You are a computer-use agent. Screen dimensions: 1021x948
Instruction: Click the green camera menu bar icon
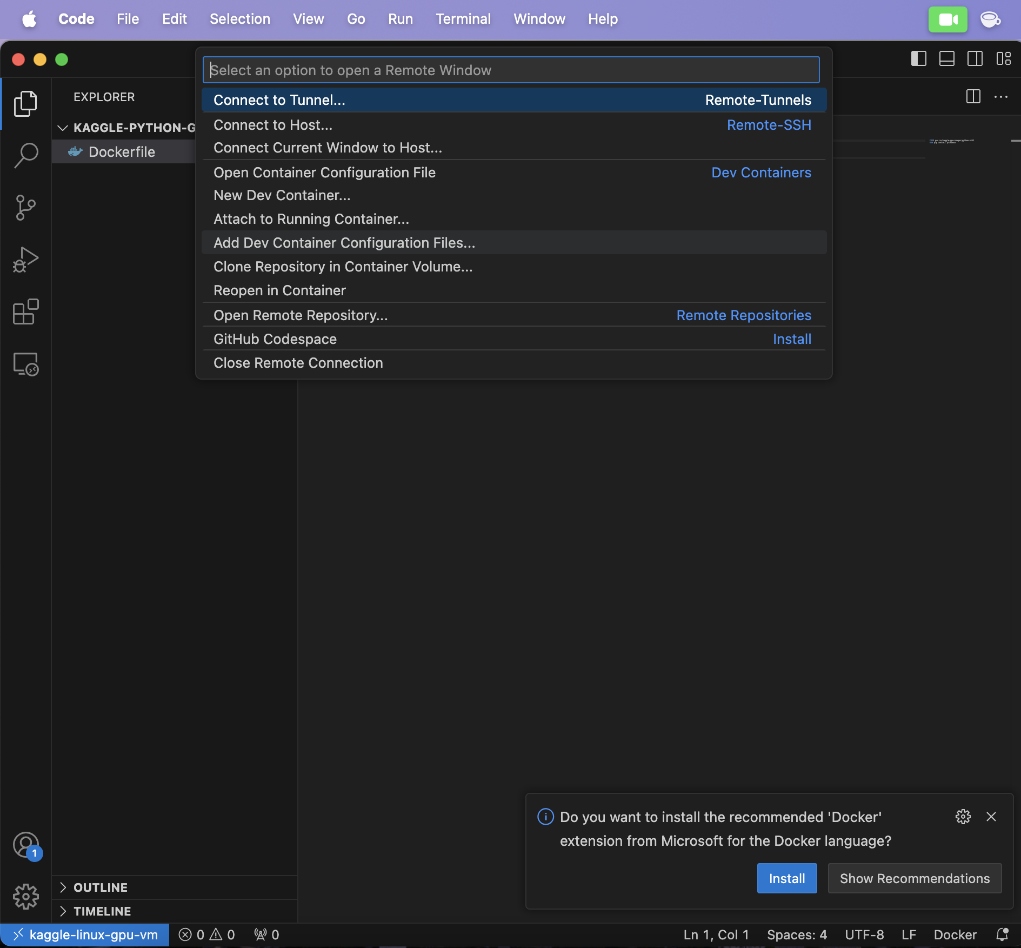point(947,19)
